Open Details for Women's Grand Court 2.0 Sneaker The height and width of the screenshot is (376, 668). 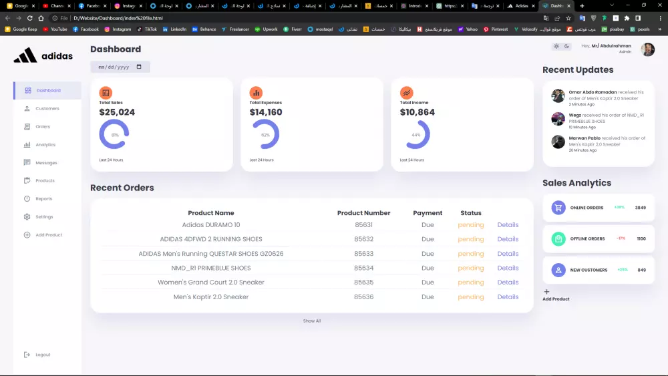tap(508, 283)
